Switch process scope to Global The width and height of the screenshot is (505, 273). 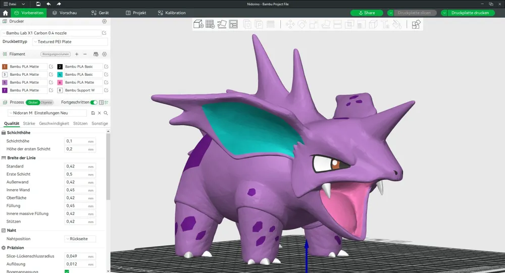pyautogui.click(x=33, y=102)
